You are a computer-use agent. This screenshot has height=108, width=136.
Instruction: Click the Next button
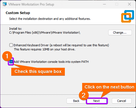(97, 101)
